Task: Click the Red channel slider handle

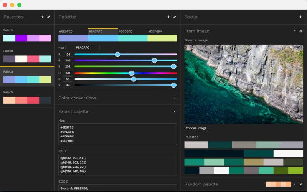Action: coord(117,55)
